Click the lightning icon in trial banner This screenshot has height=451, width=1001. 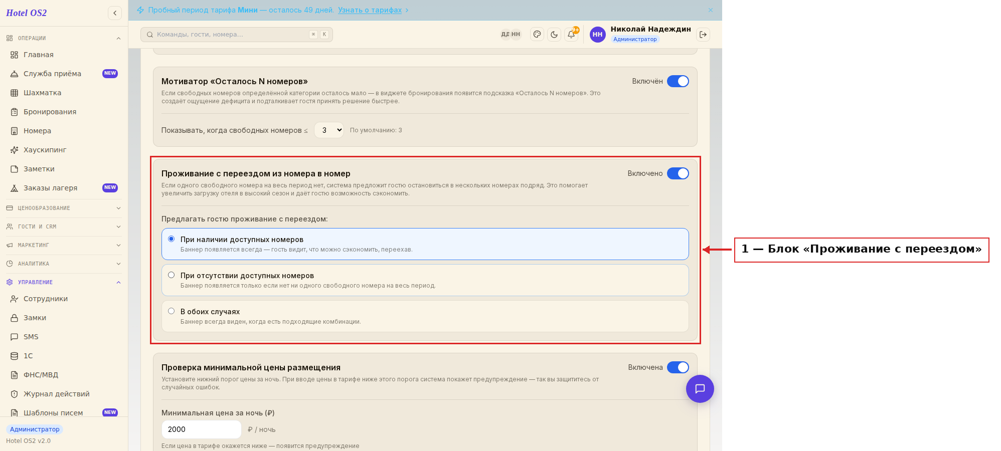tap(140, 10)
